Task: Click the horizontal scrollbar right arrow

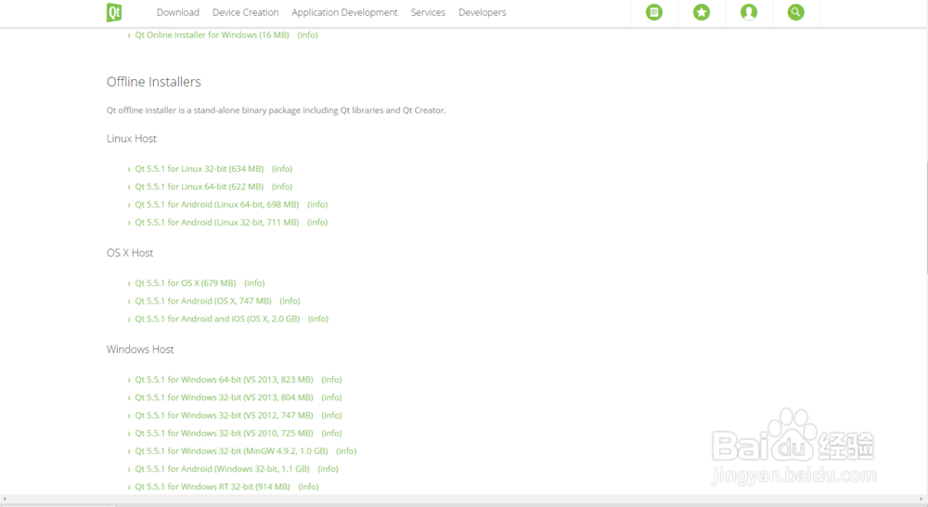Action: [x=921, y=500]
